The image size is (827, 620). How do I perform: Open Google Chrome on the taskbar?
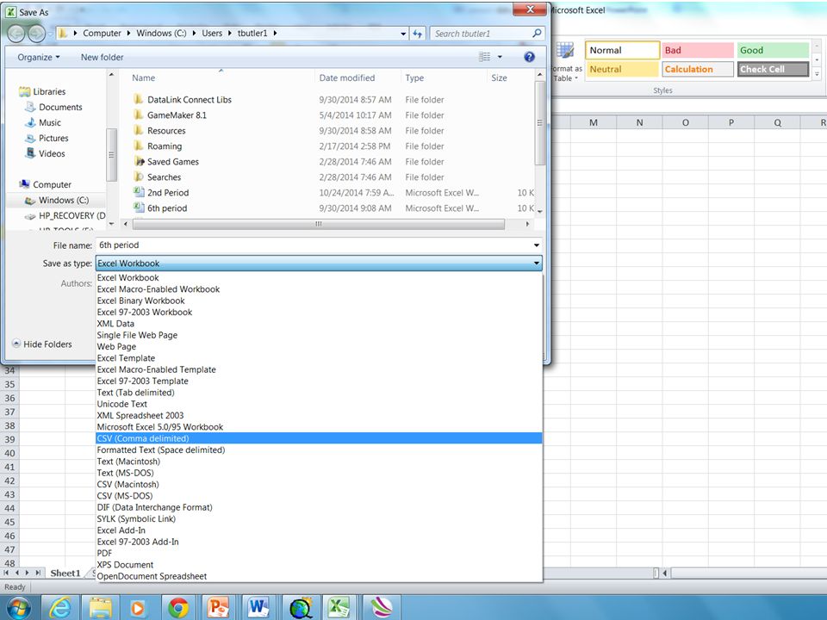[178, 608]
